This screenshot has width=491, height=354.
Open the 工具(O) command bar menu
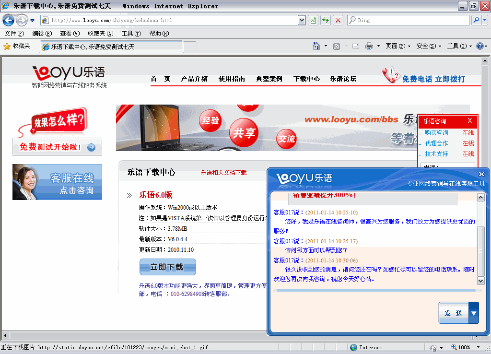(x=459, y=47)
